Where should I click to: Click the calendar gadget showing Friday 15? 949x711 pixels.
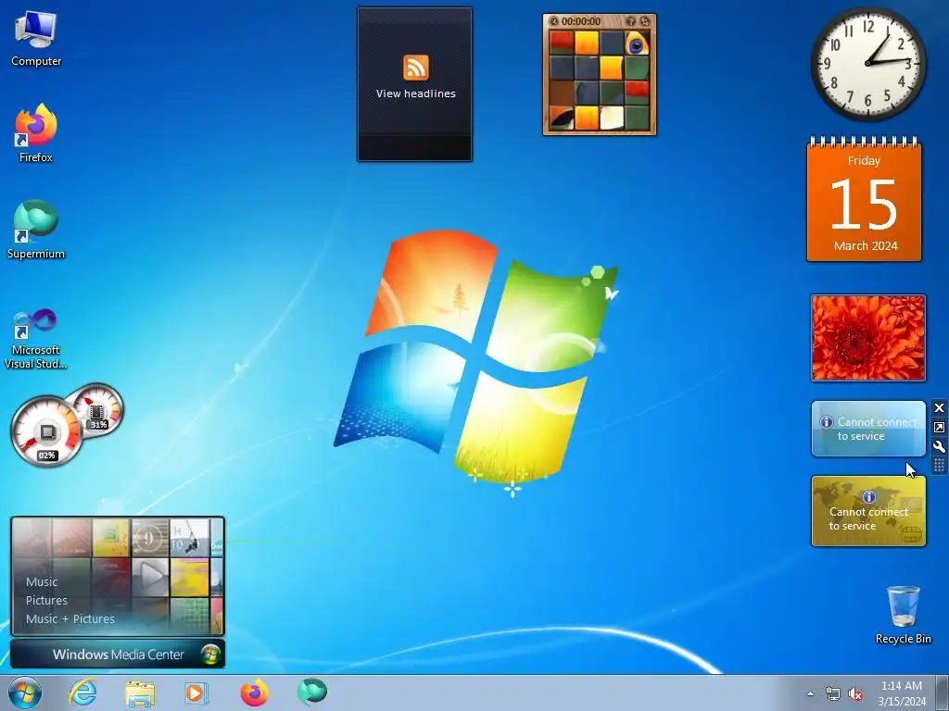tap(865, 200)
